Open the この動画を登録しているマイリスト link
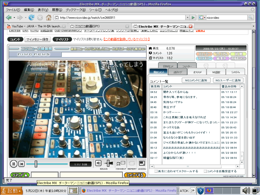260x195 pixels. tap(126, 39)
